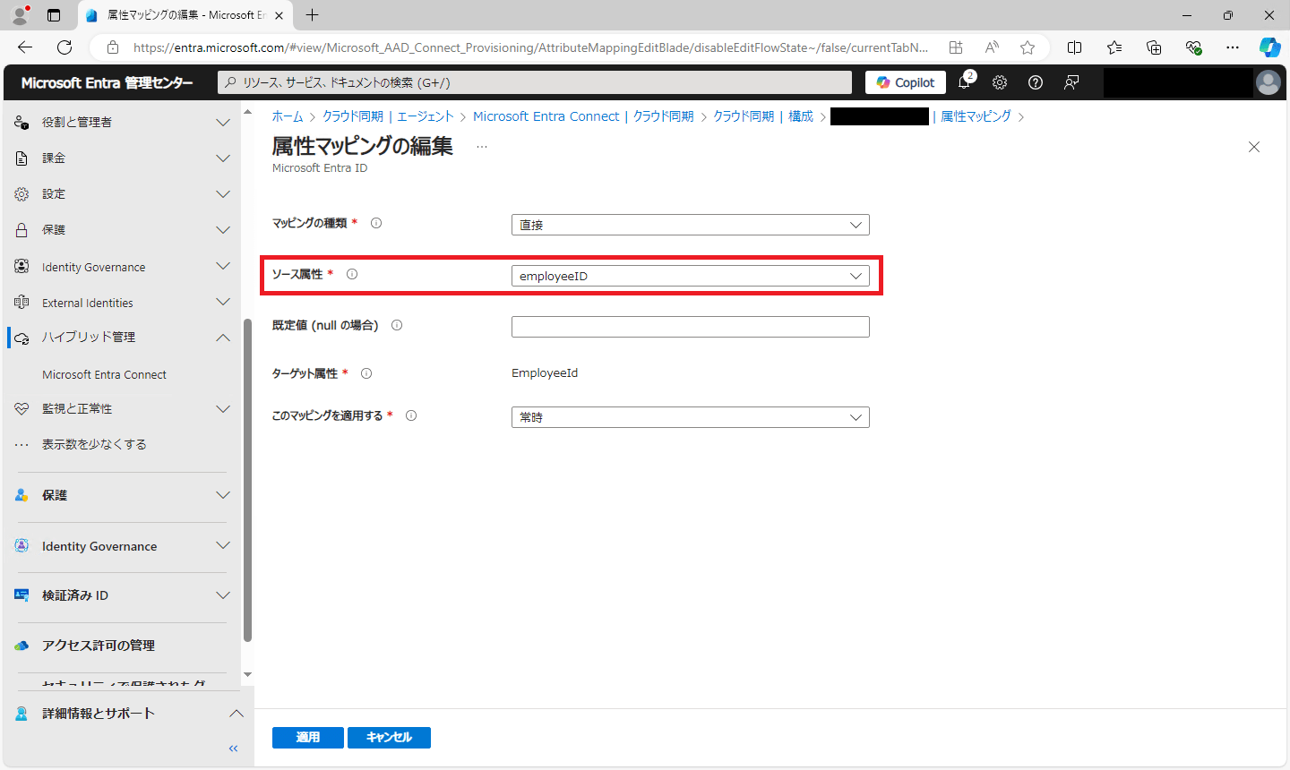Viewport: 1290px width, 770px height.
Task: Add page to favorites with star icon
Action: (1028, 47)
